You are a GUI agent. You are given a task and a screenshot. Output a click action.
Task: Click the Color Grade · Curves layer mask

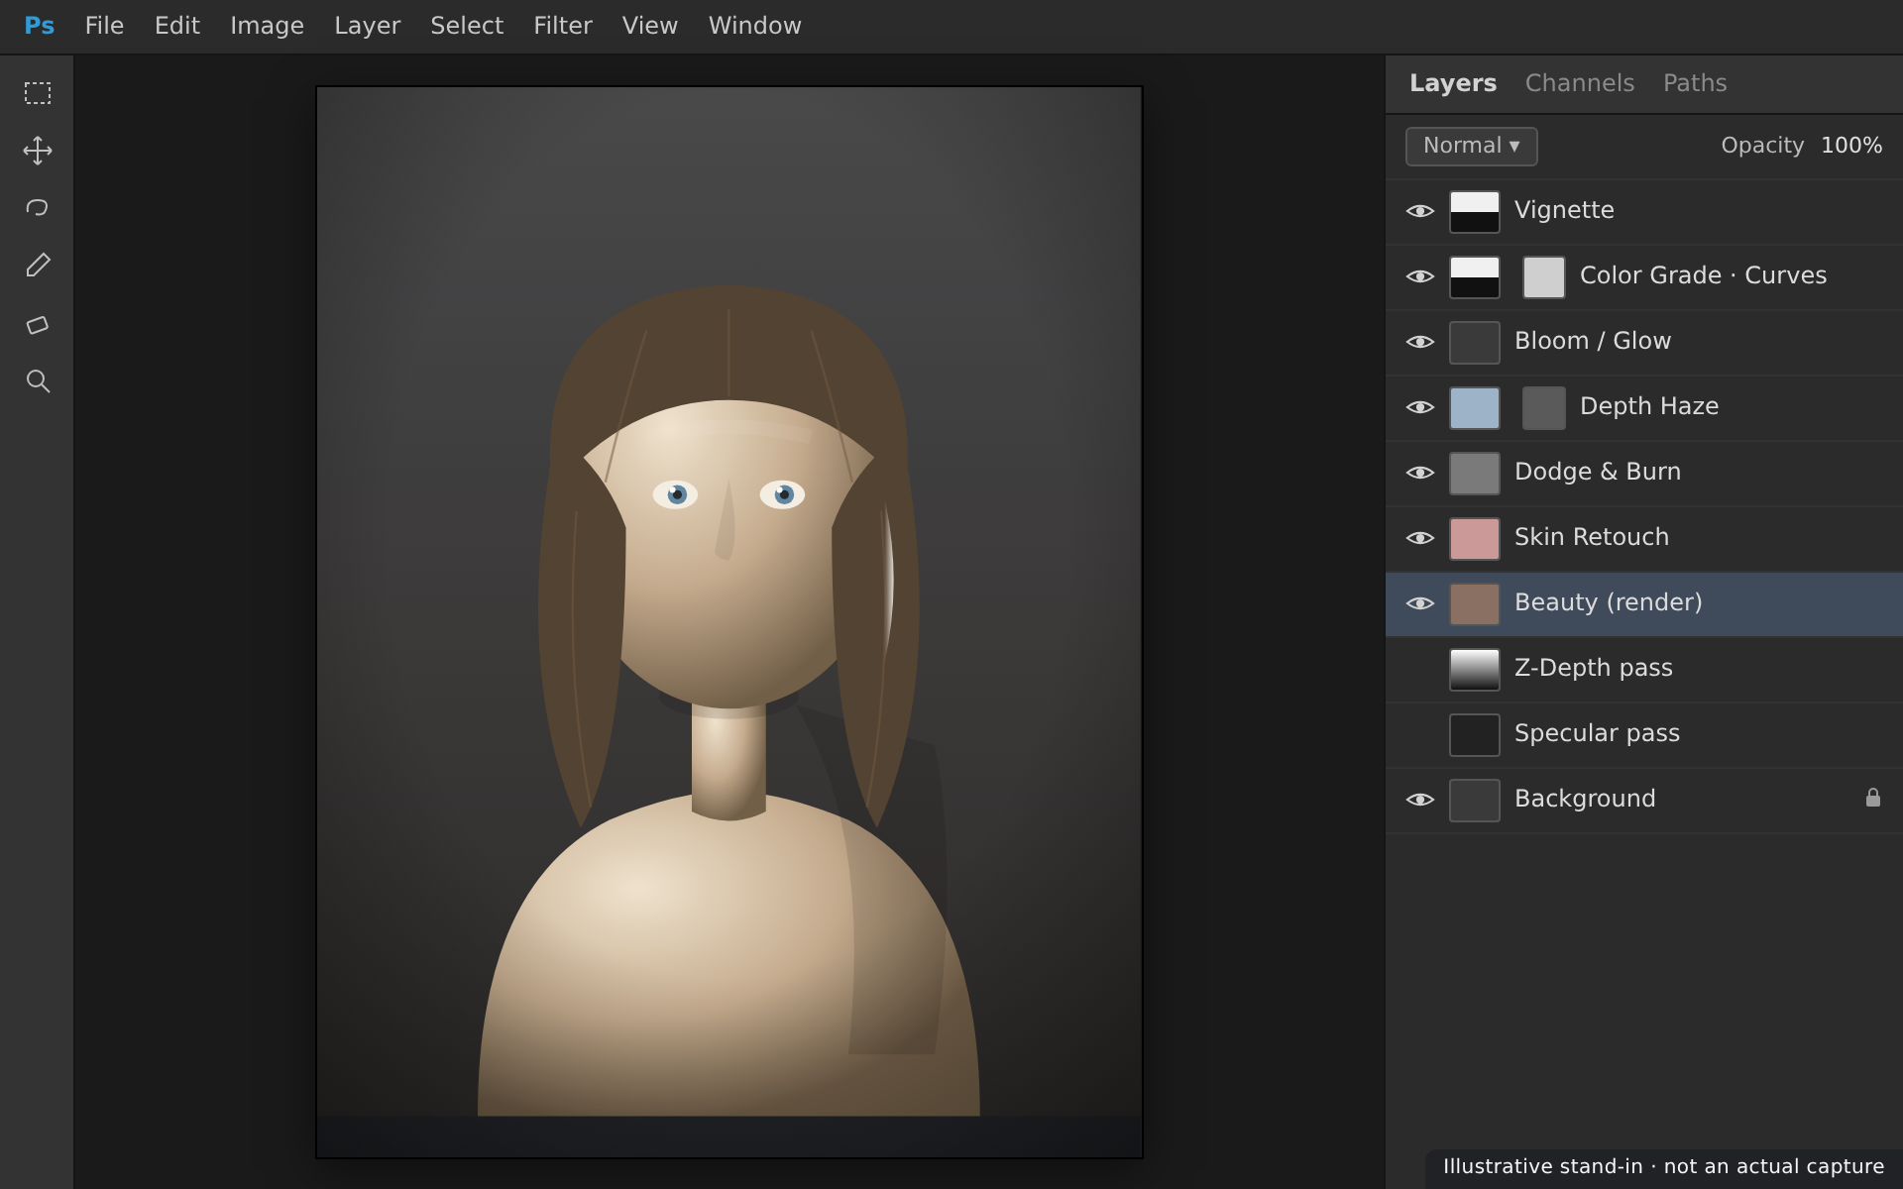(x=1544, y=277)
